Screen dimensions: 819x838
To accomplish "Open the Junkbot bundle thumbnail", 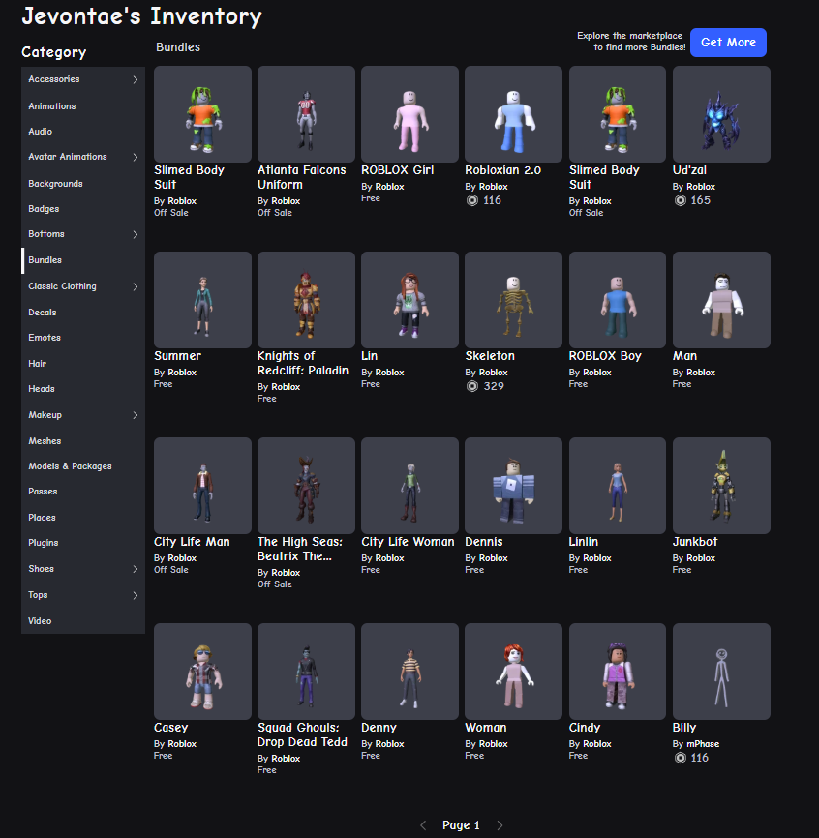I will pos(721,486).
